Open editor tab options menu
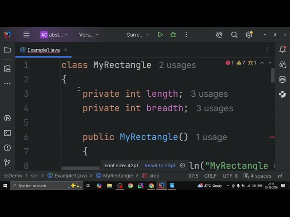Image resolution: width=290 pixels, height=217 pixels. pyautogui.click(x=267, y=50)
